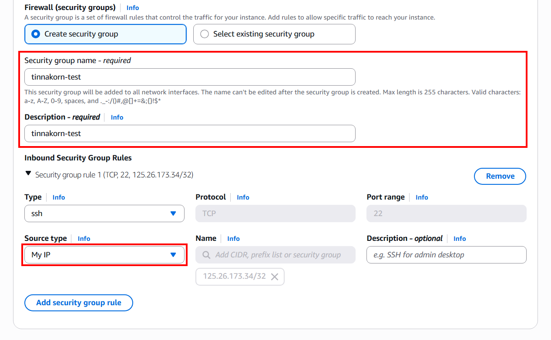
Task: Open the Type ssh dropdown
Action: pos(104,213)
